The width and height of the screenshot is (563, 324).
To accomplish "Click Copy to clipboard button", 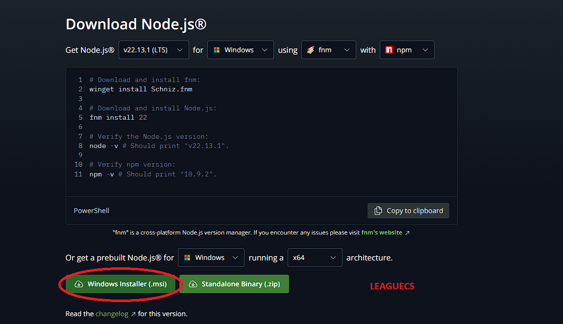I will 408,211.
